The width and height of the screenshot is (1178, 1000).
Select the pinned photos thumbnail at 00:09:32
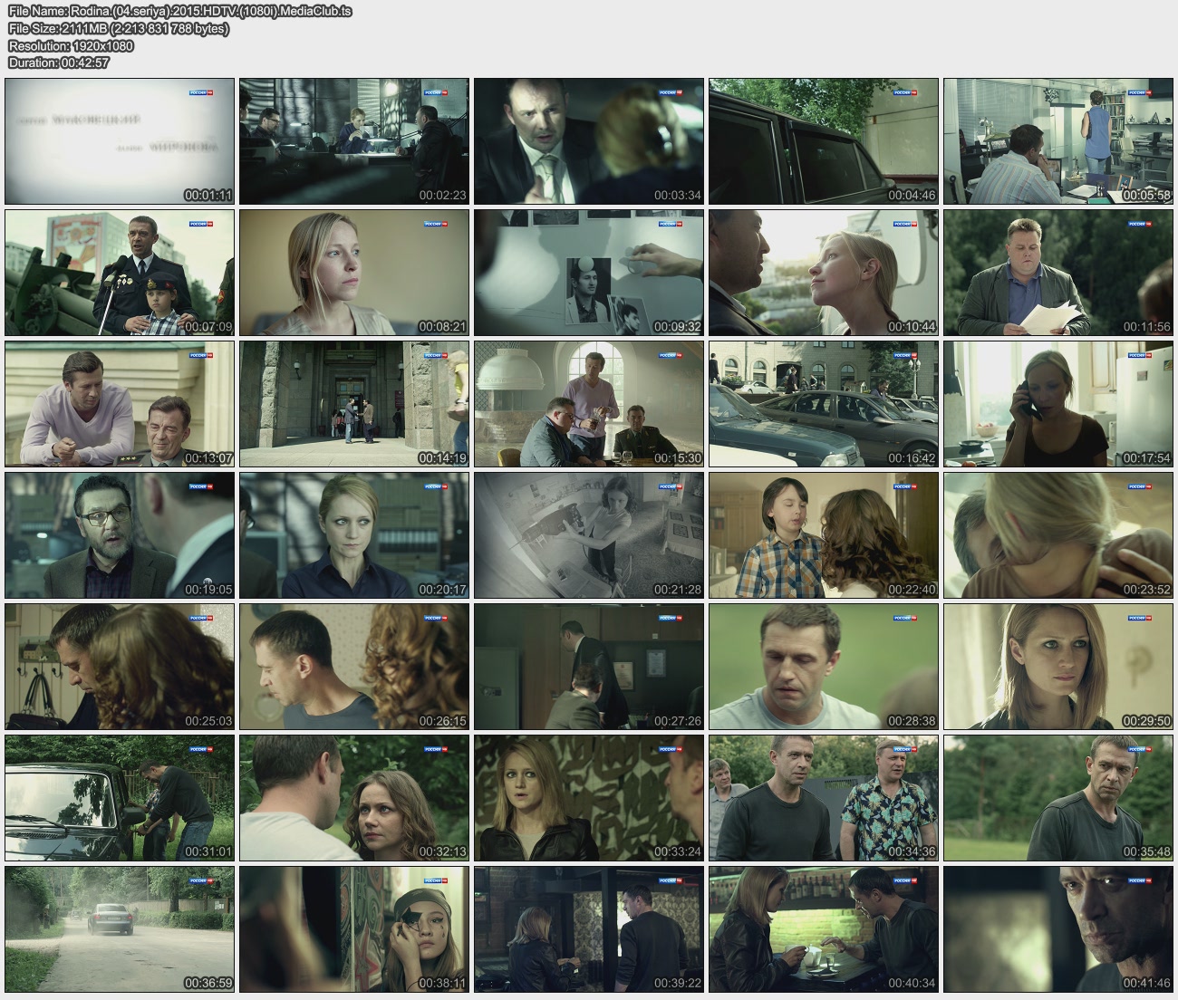click(x=588, y=273)
